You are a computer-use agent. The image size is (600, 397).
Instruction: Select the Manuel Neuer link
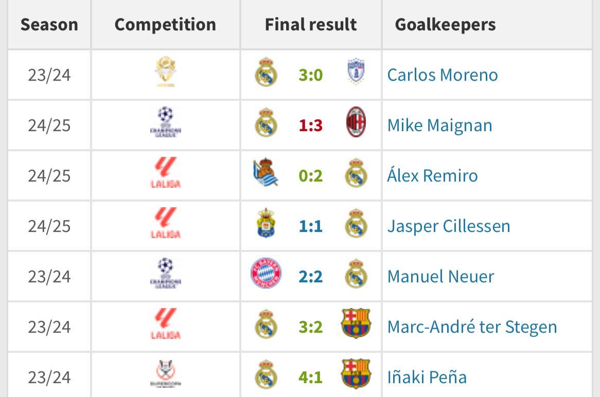[440, 277]
